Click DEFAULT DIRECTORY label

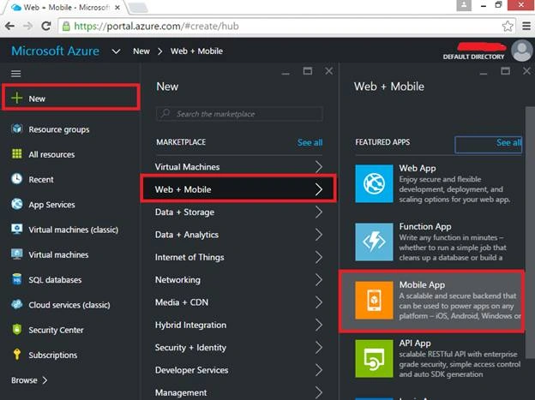tap(473, 57)
